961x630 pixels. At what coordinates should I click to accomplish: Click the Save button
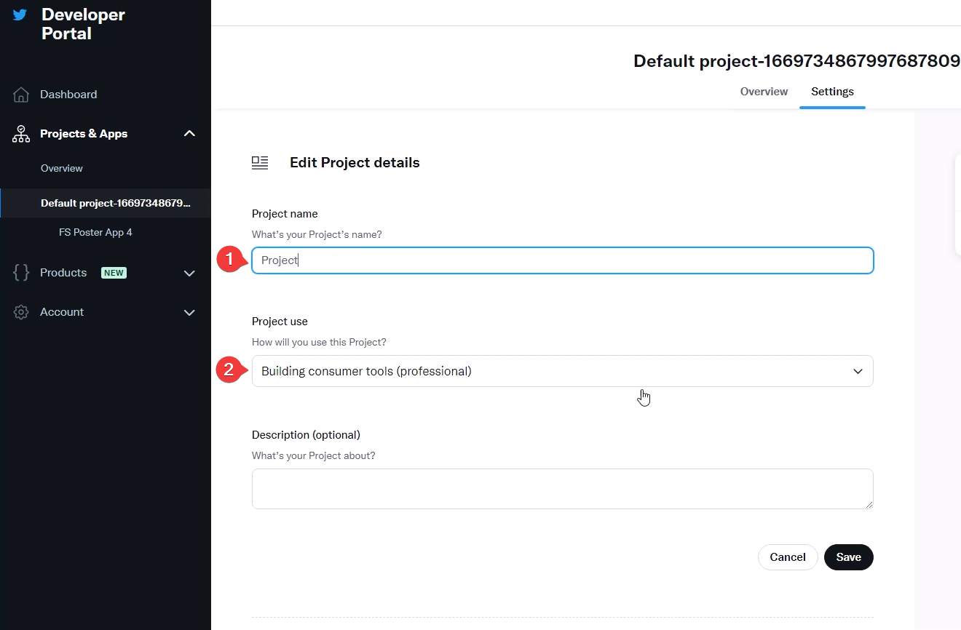coord(849,557)
